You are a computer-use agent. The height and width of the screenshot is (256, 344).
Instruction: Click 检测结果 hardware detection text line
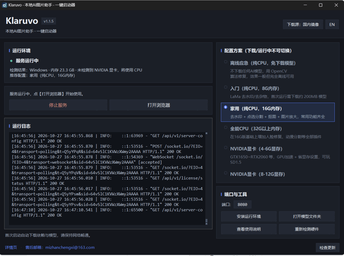click(76, 70)
